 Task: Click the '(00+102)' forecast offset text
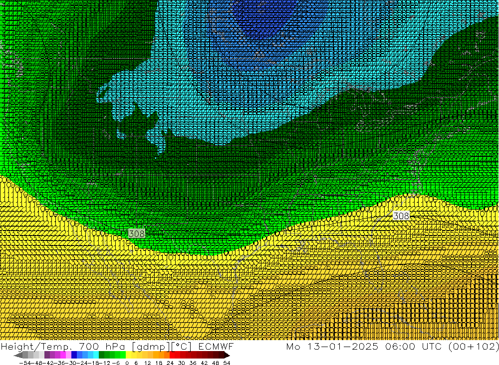click(474, 346)
